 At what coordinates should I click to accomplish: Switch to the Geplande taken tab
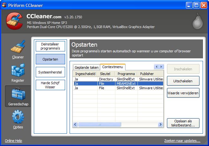pyautogui.click(x=86, y=67)
